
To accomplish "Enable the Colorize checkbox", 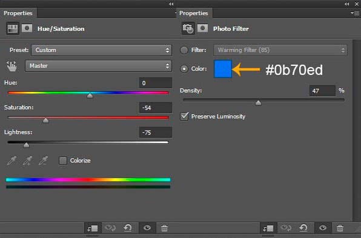I will click(63, 161).
